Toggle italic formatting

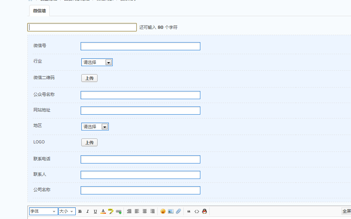(87, 211)
